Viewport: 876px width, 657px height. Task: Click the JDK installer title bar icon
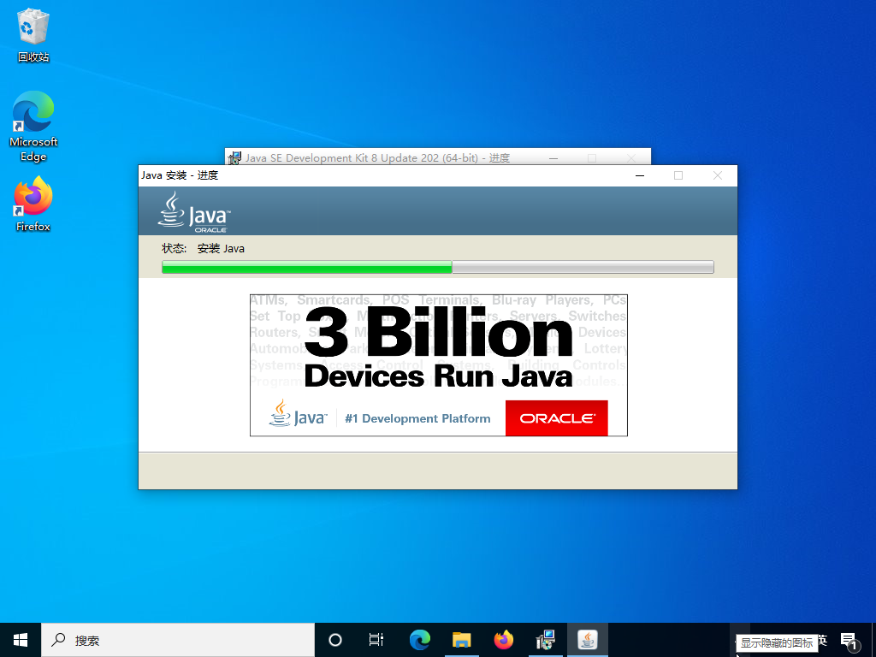tap(235, 158)
